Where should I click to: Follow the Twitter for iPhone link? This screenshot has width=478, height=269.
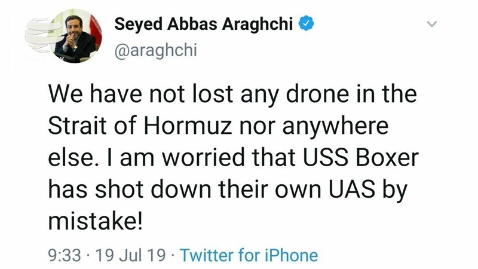coord(249,256)
